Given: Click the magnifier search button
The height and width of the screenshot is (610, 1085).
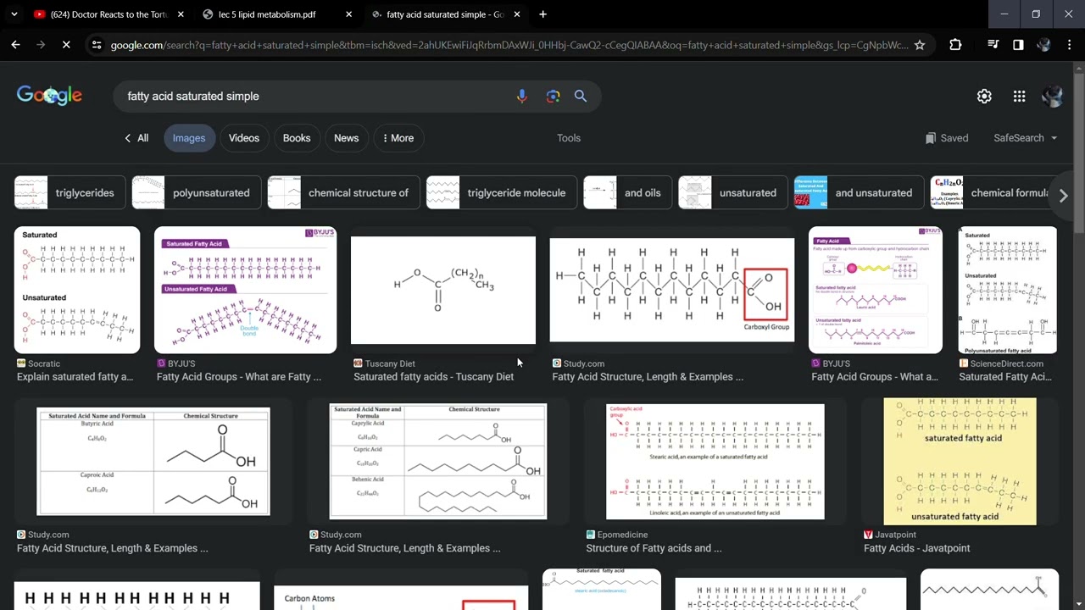Looking at the screenshot, I should 581,97.
